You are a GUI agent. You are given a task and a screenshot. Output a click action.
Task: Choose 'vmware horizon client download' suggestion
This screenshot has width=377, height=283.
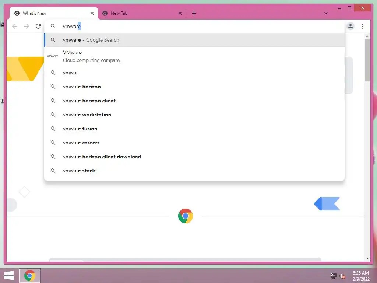(x=194, y=157)
